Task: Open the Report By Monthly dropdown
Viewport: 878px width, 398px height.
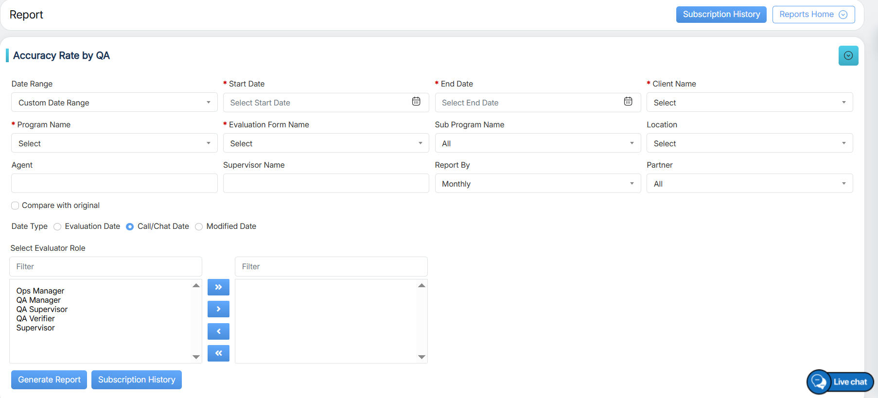Action: 537,184
